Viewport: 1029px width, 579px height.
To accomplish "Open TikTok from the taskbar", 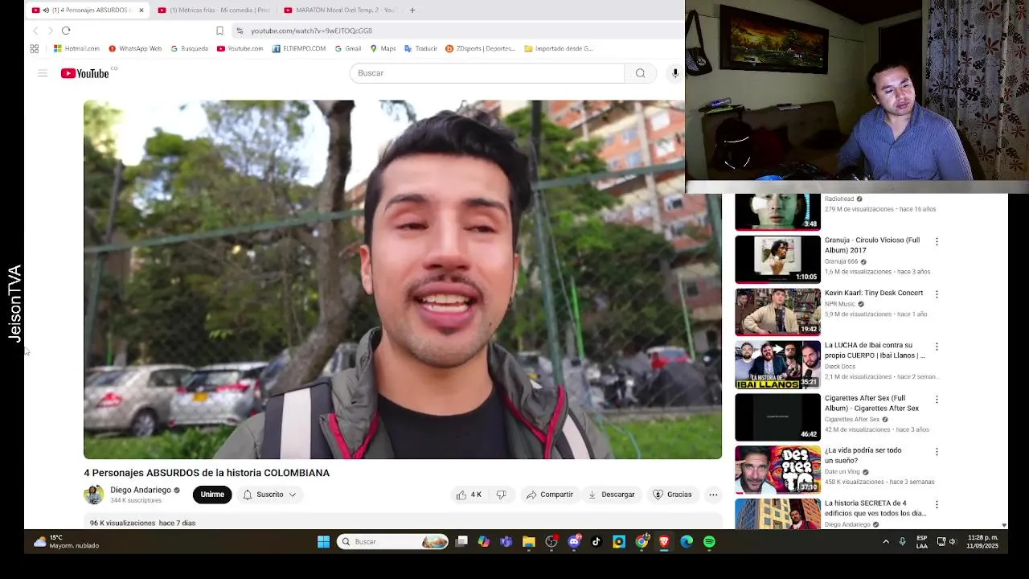I will point(596,542).
